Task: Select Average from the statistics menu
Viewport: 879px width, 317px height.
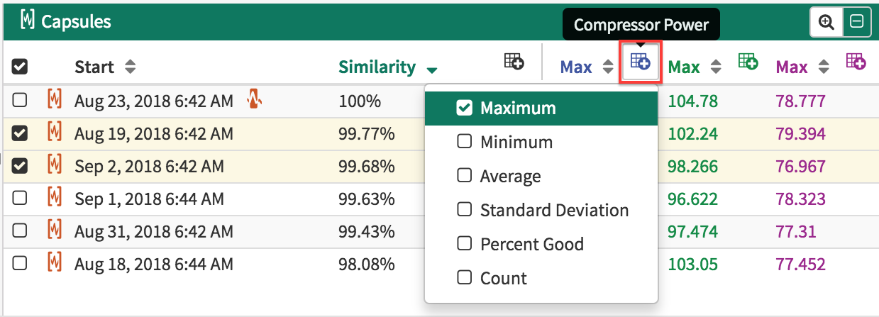Action: [464, 176]
